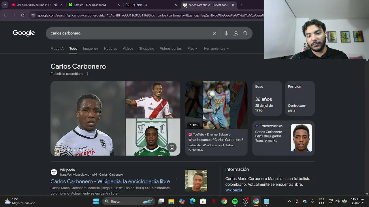Open the Edad 36 años card
This screenshot has height=207, width=369.
click(x=267, y=98)
